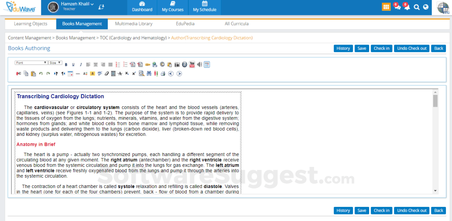The image size is (452, 221).
Task: Click bottom Save button
Action: tap(362, 211)
